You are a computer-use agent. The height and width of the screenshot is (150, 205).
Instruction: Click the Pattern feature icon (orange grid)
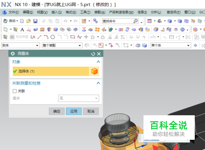click(x=97, y=29)
